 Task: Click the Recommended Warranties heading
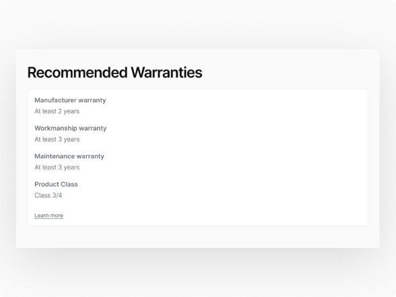coord(114,73)
